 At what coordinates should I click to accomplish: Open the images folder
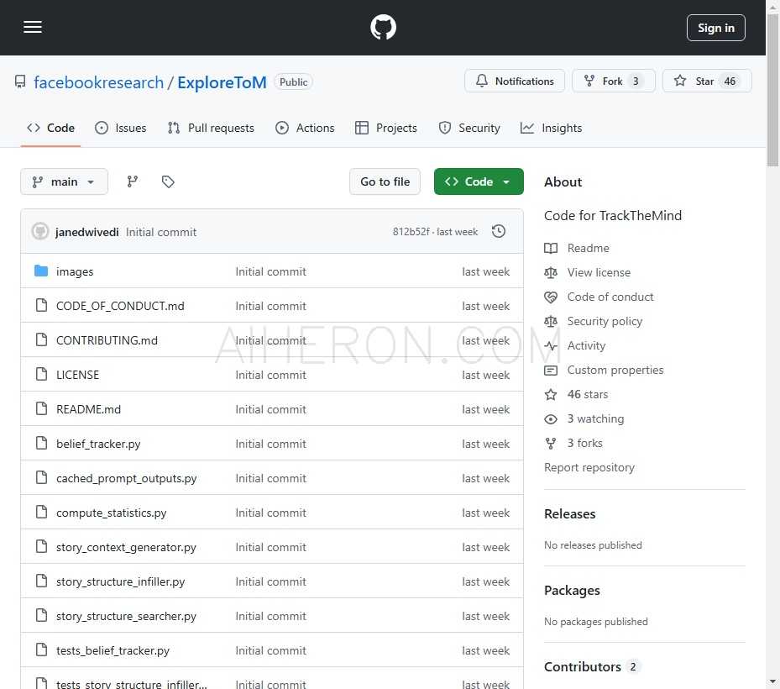(75, 271)
